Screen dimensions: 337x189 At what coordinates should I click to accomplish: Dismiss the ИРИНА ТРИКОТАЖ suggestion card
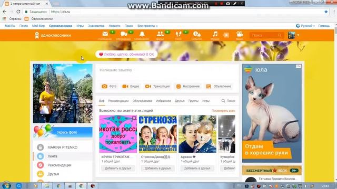134,118
